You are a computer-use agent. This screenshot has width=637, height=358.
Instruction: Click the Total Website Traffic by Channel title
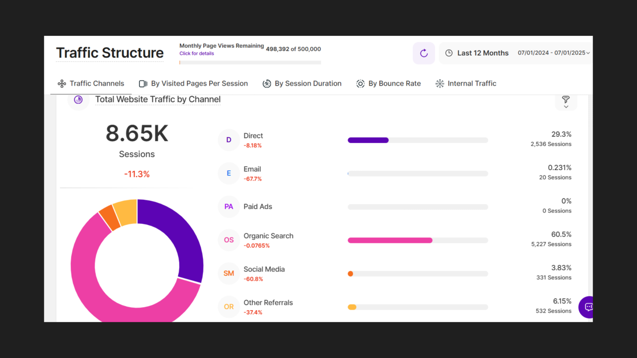point(158,99)
